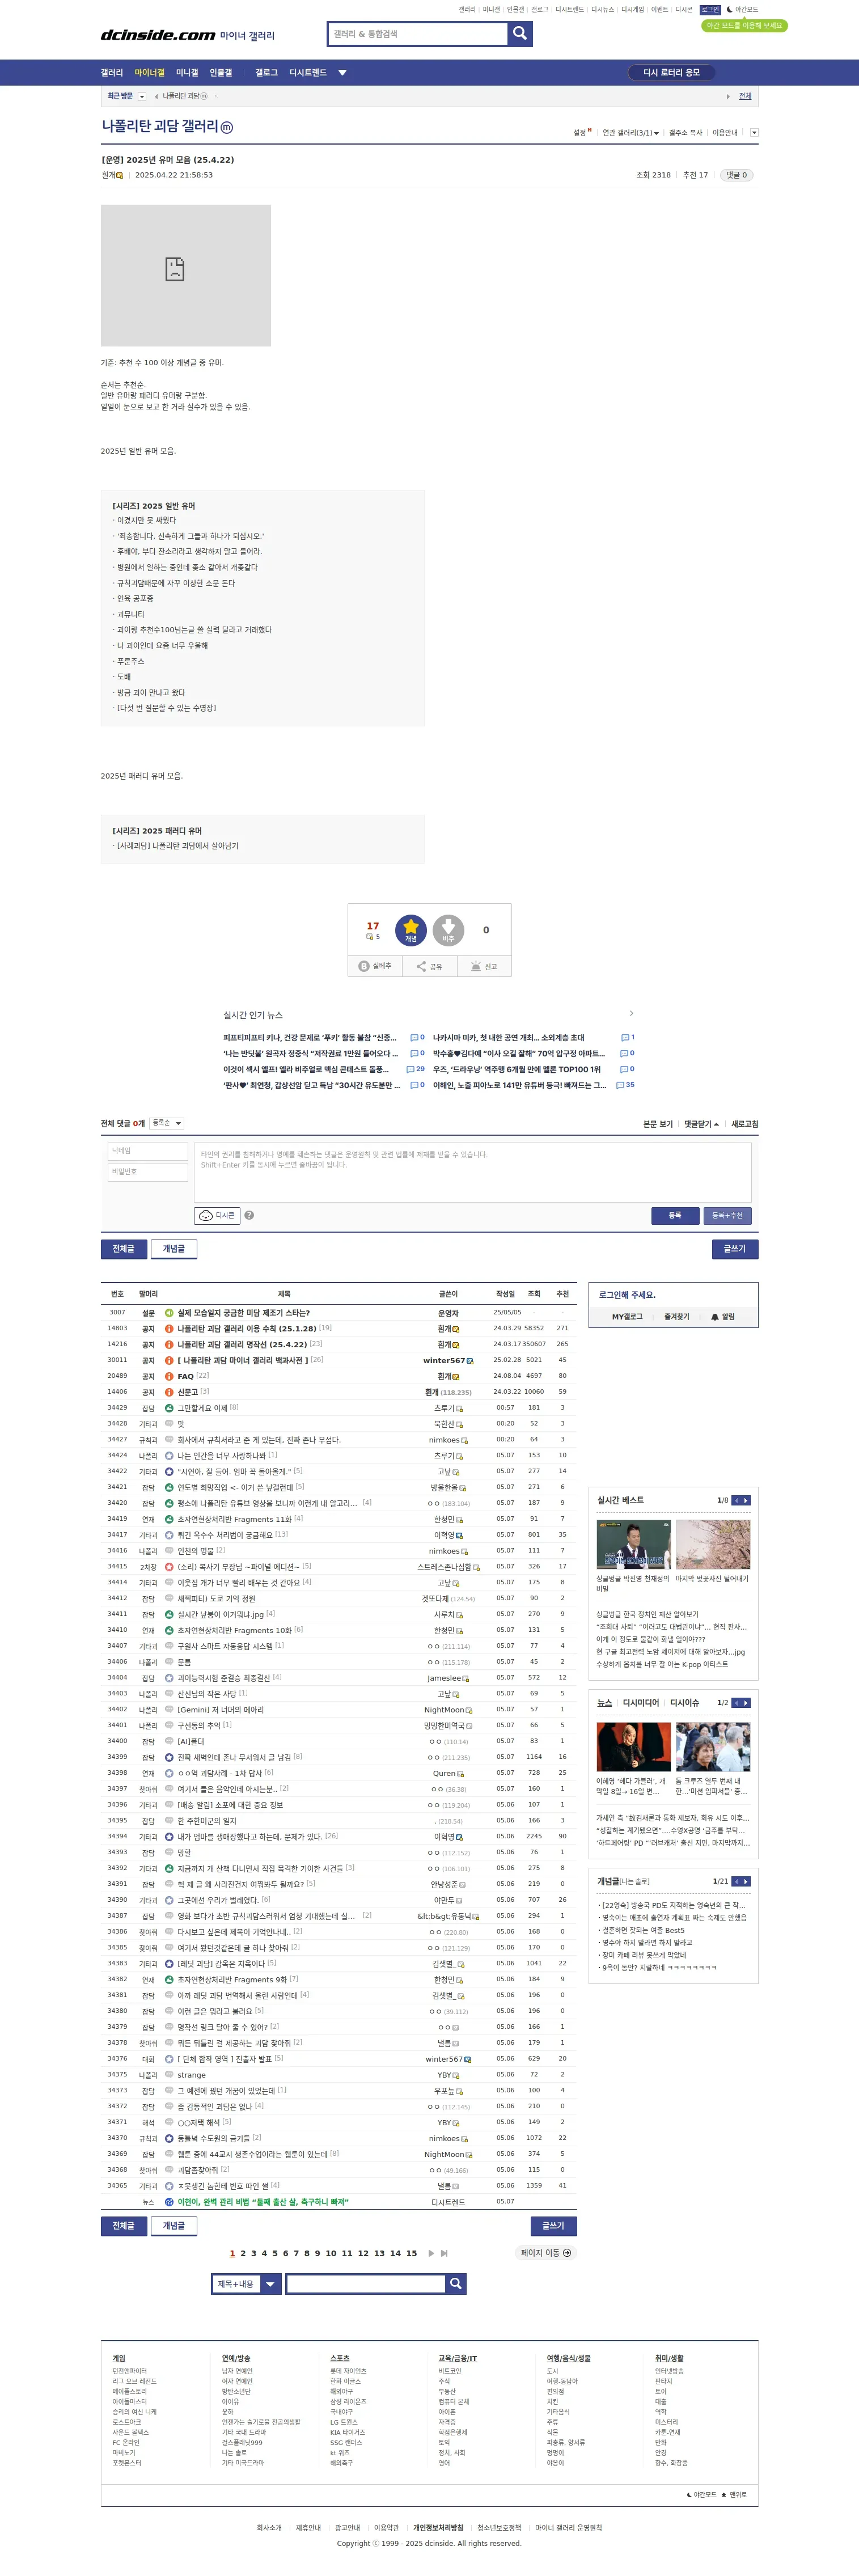
Task: Show next 실시간 베스트 page arrow
Action: (x=746, y=1500)
